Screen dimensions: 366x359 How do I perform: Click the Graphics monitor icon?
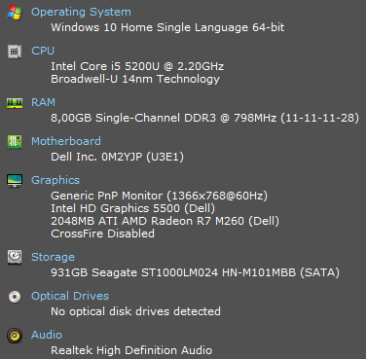click(15, 181)
